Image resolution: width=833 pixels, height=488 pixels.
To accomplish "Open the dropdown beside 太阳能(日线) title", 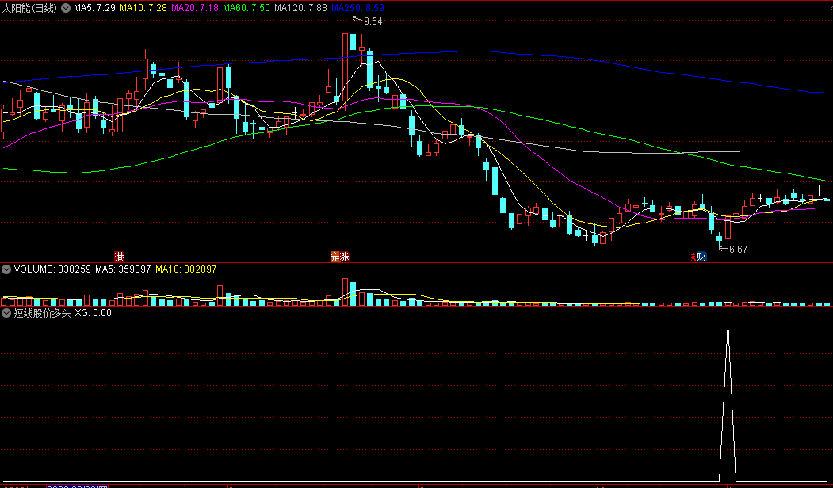I will [x=66, y=8].
